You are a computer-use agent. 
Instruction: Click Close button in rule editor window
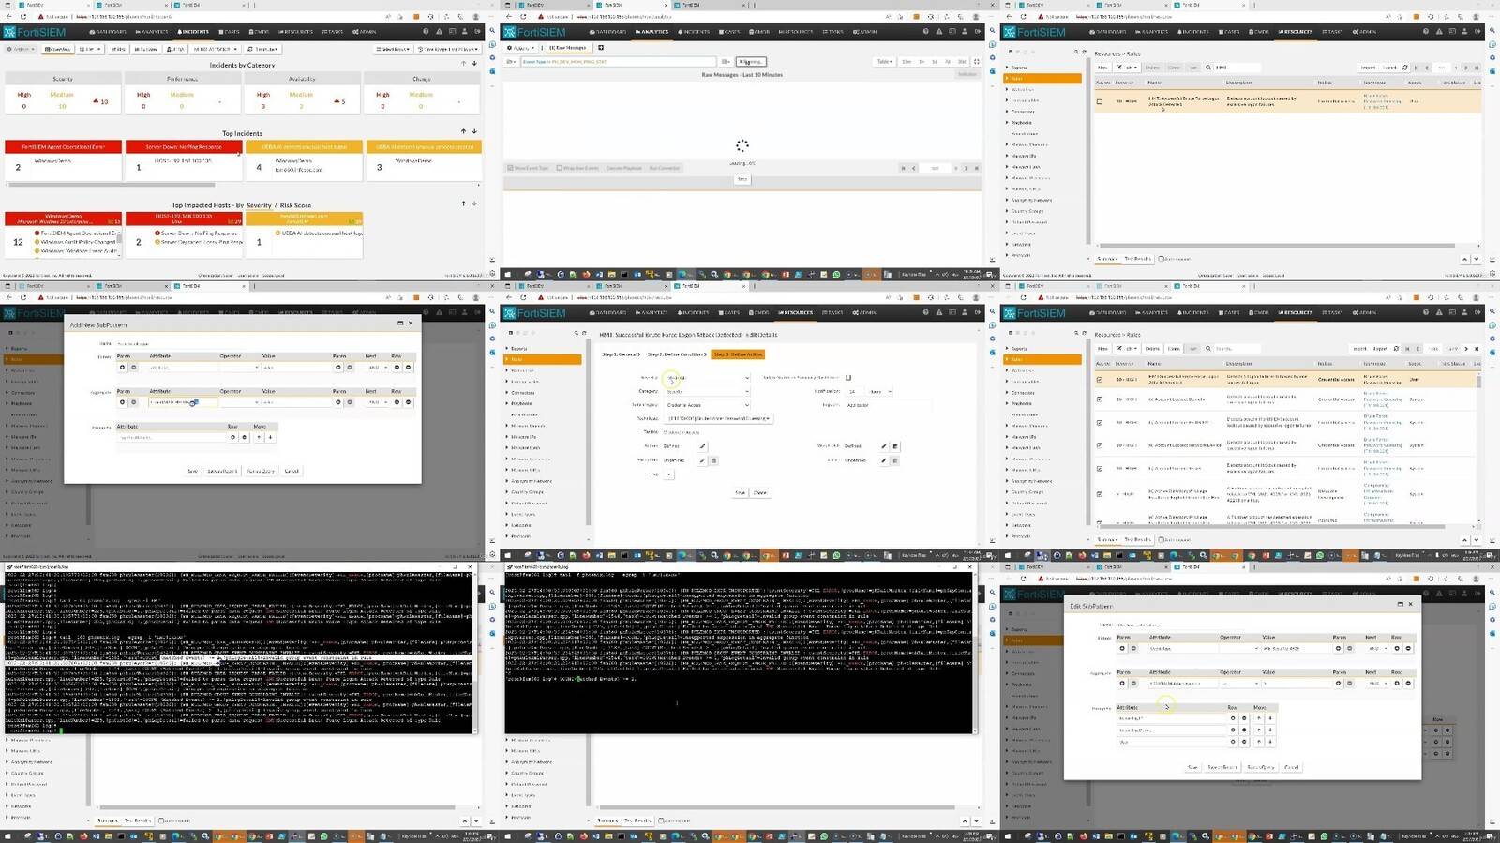click(759, 492)
